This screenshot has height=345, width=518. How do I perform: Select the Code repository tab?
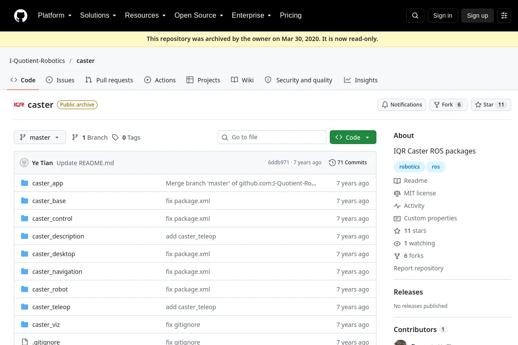click(23, 80)
